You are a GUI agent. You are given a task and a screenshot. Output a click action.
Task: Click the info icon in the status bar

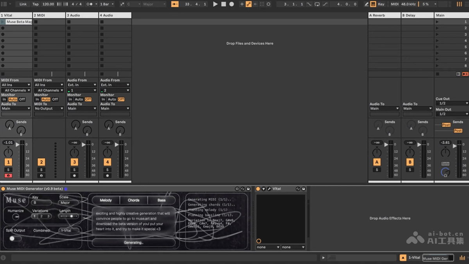[x=3, y=258]
